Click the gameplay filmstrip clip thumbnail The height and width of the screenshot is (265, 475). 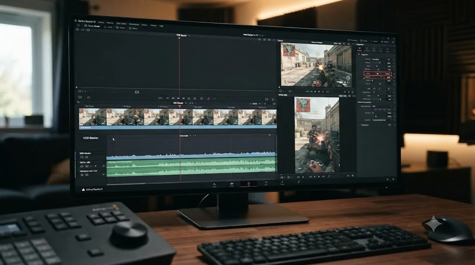(178, 117)
